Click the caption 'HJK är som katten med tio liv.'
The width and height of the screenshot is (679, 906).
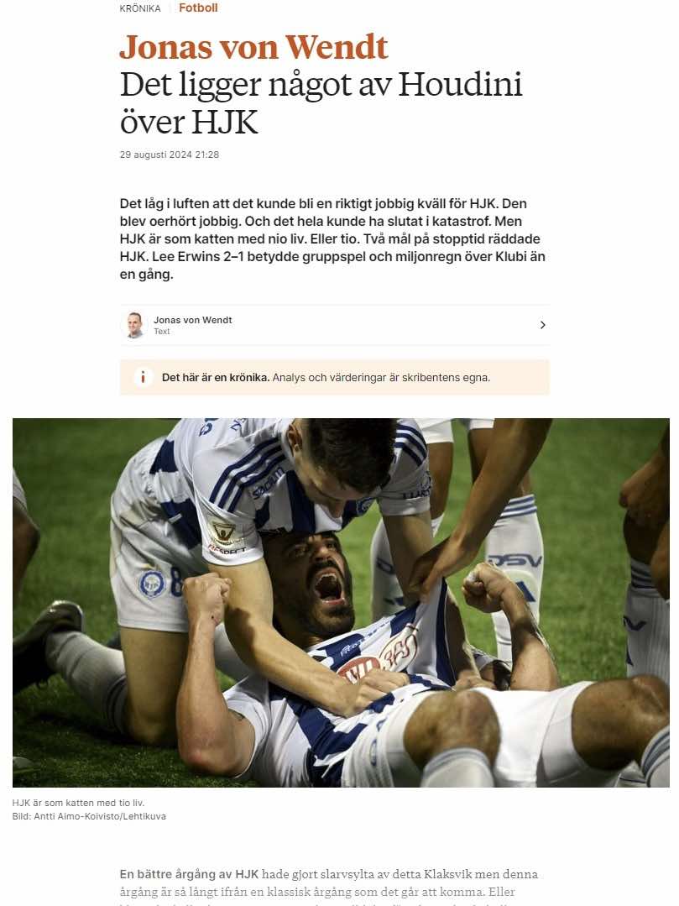click(79, 803)
